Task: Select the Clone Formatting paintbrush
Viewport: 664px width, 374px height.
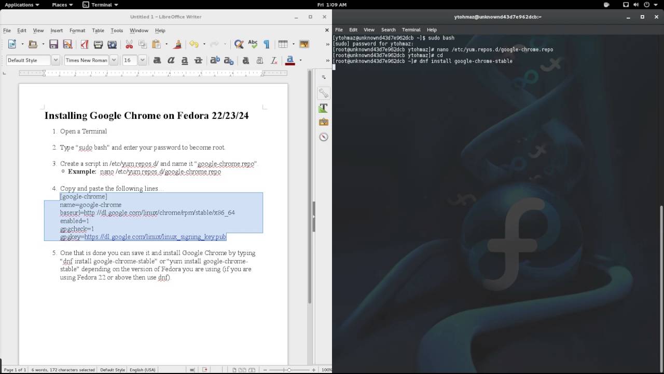Action: (177, 45)
